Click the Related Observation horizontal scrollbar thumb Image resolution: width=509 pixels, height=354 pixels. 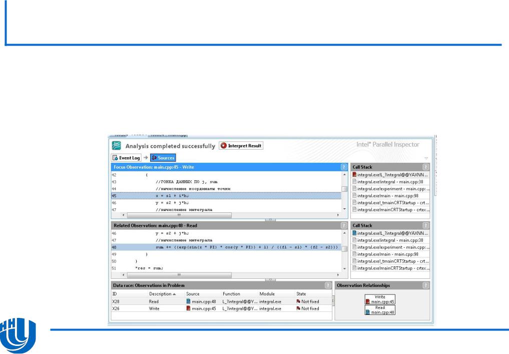[x=179, y=275]
